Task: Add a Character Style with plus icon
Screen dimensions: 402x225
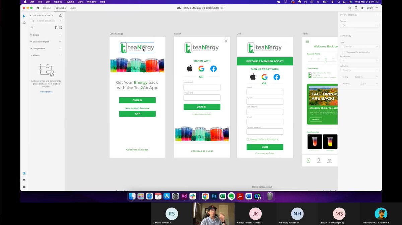Action: pos(60,42)
